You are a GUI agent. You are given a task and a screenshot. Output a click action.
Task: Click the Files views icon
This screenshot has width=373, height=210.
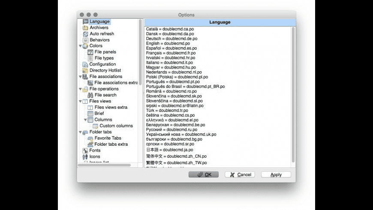85,101
